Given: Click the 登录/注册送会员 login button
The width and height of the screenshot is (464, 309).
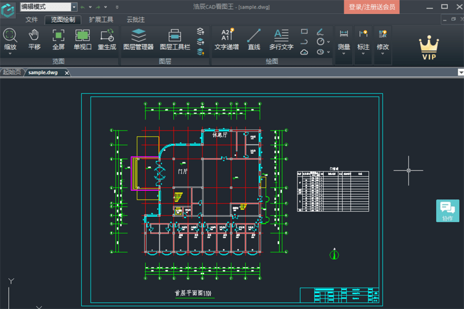Looking at the screenshot, I should (x=372, y=7).
